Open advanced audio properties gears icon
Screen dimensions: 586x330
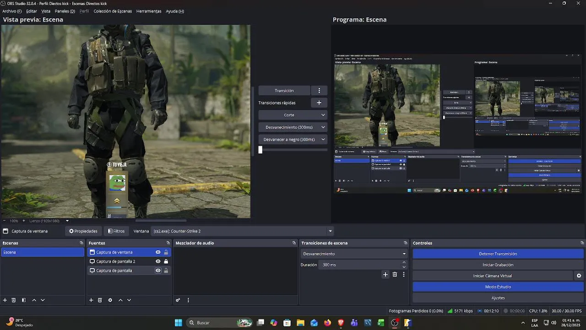(178, 300)
